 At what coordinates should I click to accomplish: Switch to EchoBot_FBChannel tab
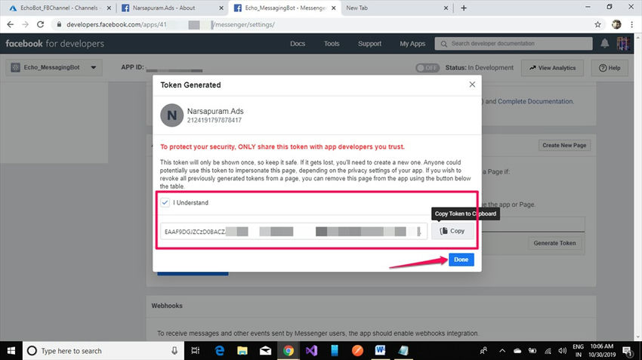(x=60, y=8)
